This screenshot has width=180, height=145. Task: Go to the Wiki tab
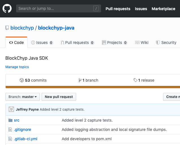pos(142,43)
